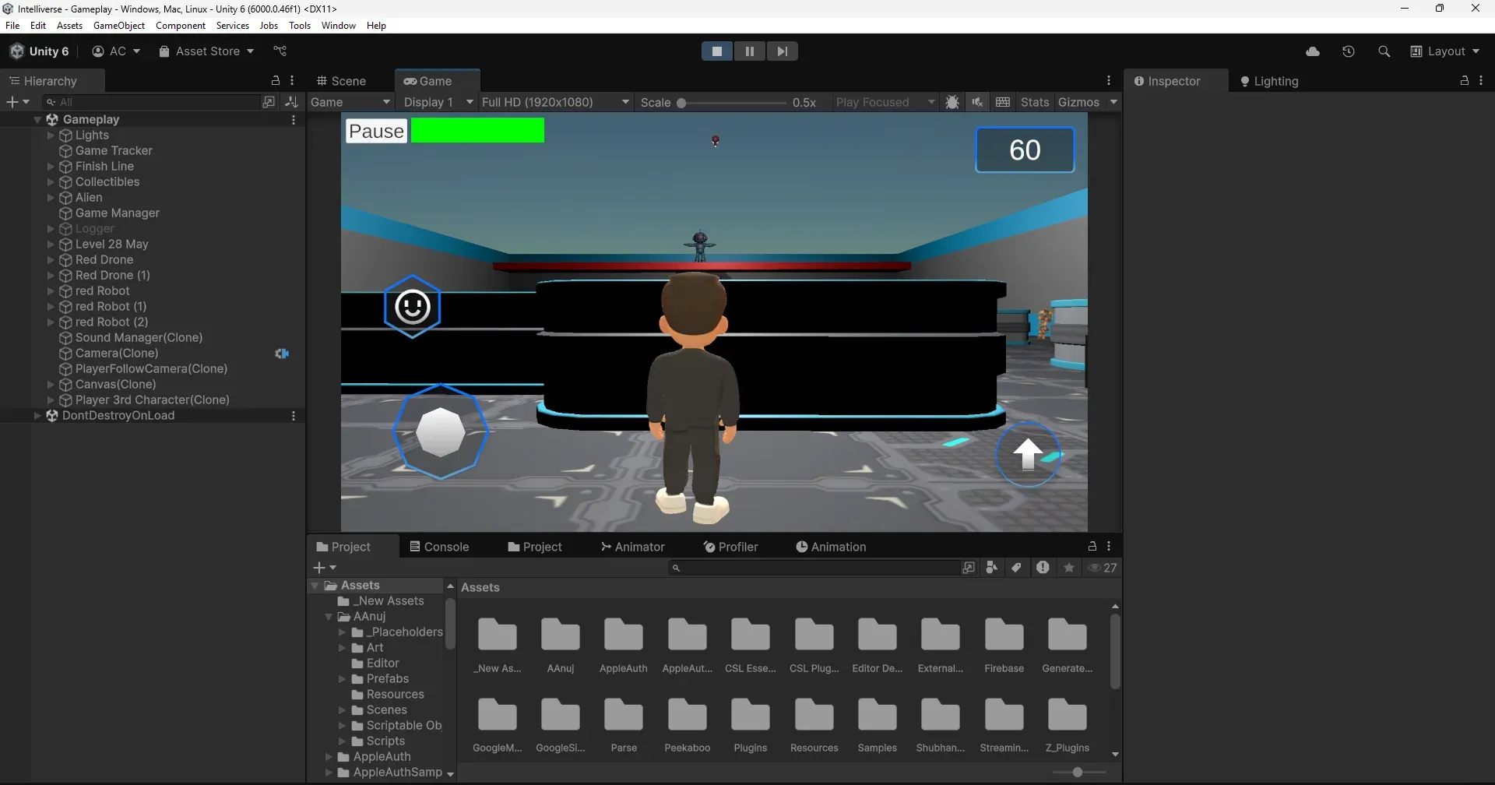1495x785 pixels.
Task: Open Undo History icon
Action: [1349, 51]
